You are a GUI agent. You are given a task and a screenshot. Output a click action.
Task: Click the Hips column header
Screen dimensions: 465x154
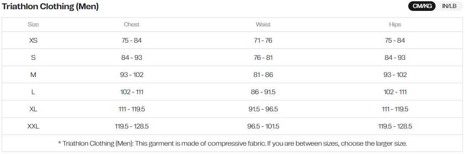395,25
